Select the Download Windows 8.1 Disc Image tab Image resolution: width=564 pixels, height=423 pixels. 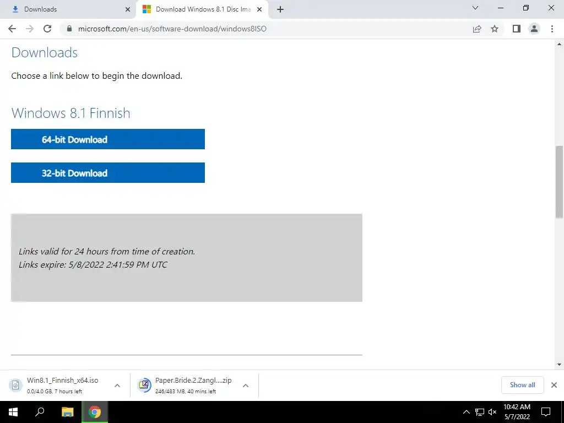point(202,9)
